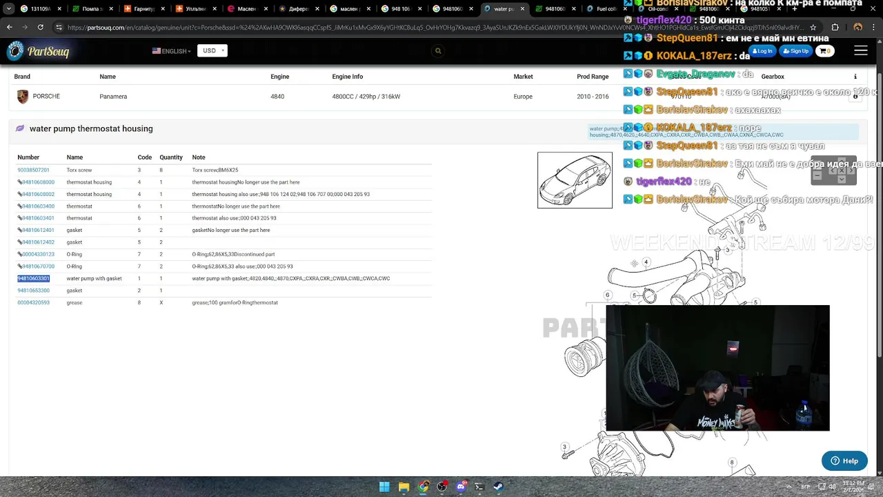Click callout number 6 on the diagram
This screenshot has width=883, height=497.
(608, 295)
